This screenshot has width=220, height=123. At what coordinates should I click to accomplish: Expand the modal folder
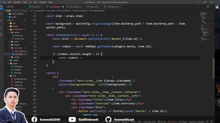click(16, 57)
